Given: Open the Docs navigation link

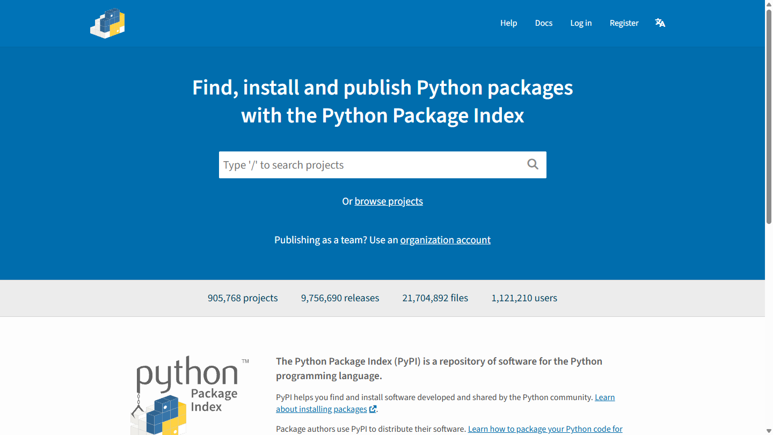Looking at the screenshot, I should (544, 23).
